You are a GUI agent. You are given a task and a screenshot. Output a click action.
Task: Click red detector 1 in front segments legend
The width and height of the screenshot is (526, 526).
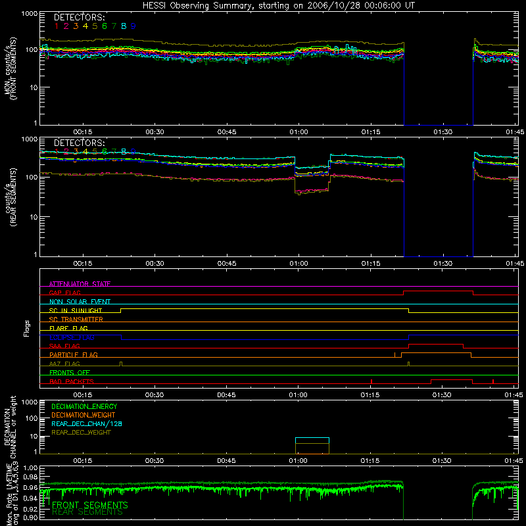[x=57, y=26]
